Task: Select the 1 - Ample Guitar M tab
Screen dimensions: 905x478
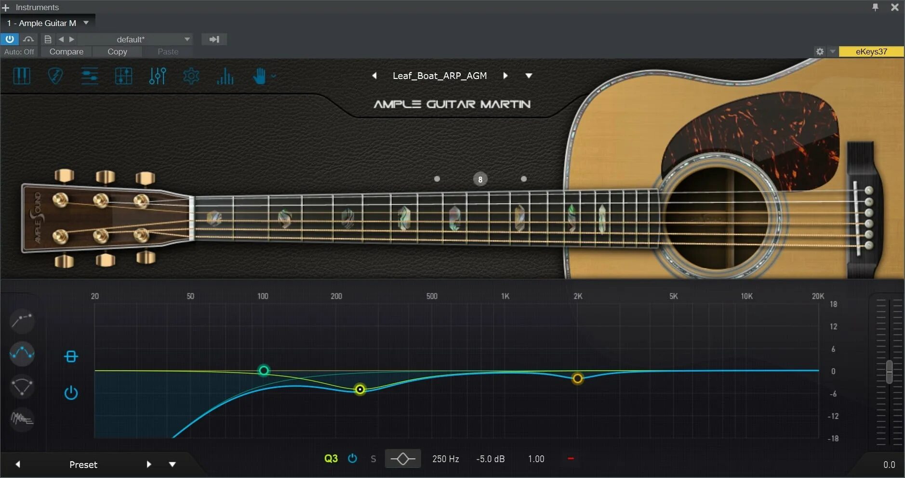Action: (41, 23)
